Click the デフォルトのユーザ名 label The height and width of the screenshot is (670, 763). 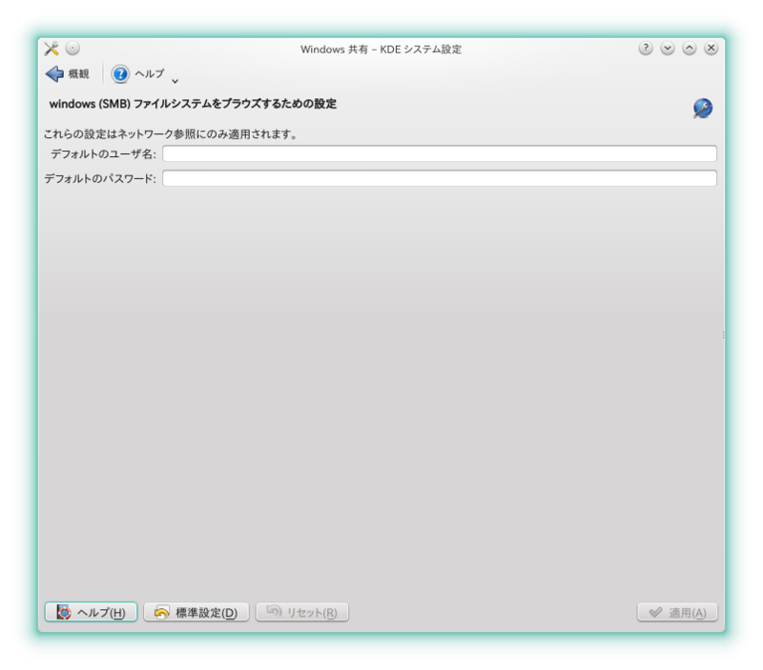tap(103, 154)
